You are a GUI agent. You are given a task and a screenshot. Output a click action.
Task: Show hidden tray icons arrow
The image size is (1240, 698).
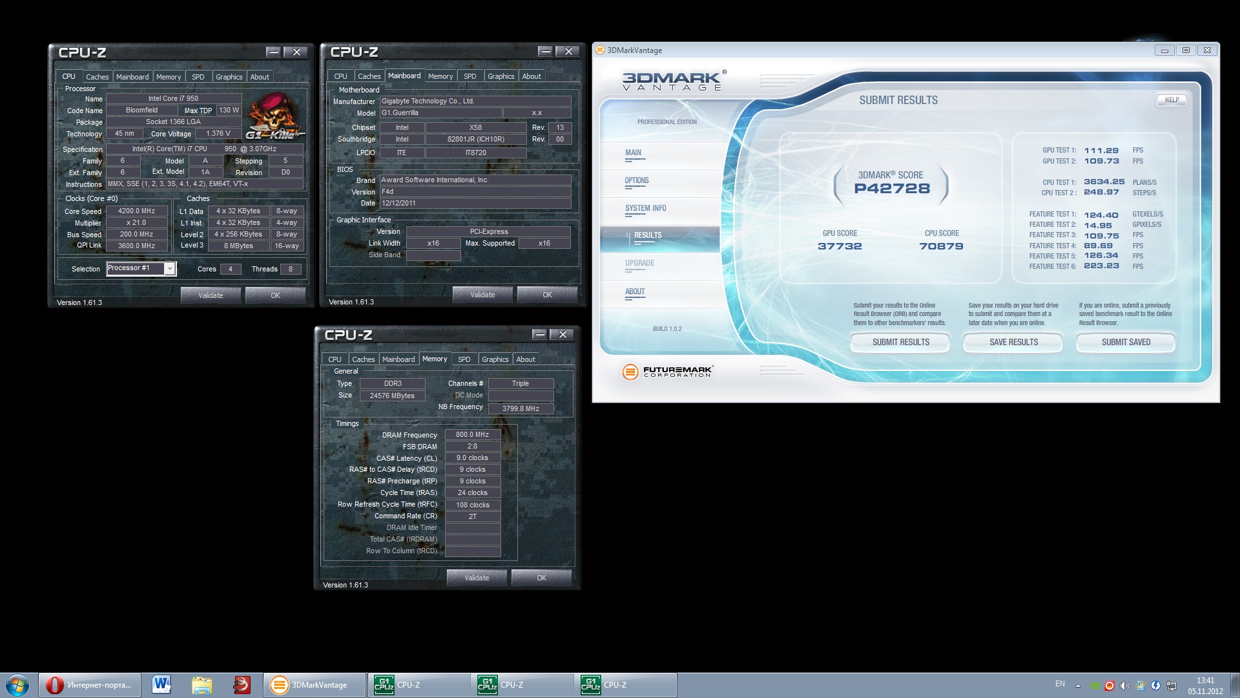[x=1078, y=685]
